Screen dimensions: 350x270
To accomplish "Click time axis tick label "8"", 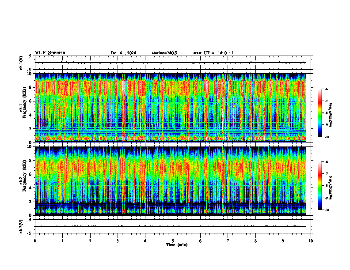I will [x=255, y=241].
